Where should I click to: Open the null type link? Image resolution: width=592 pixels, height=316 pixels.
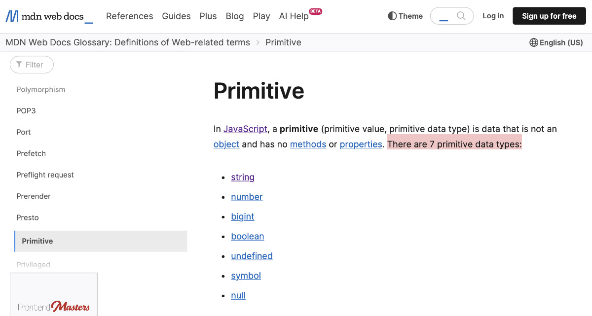tap(238, 295)
